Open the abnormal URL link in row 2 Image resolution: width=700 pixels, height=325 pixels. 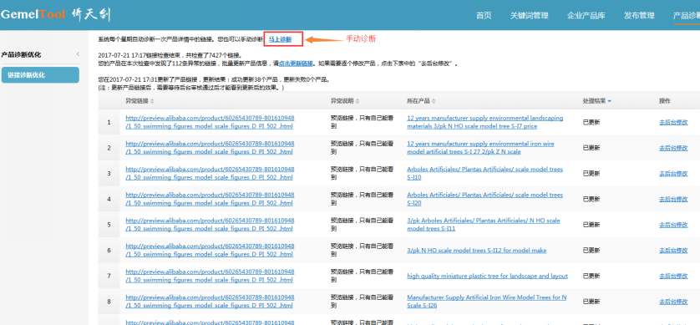(210, 148)
